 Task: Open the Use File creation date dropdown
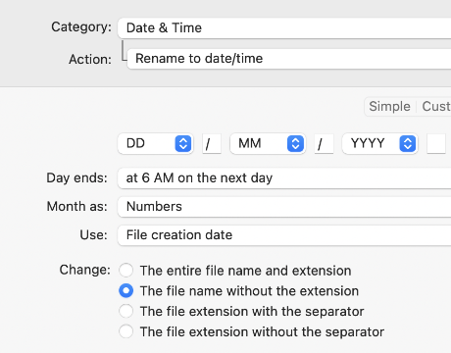point(284,235)
